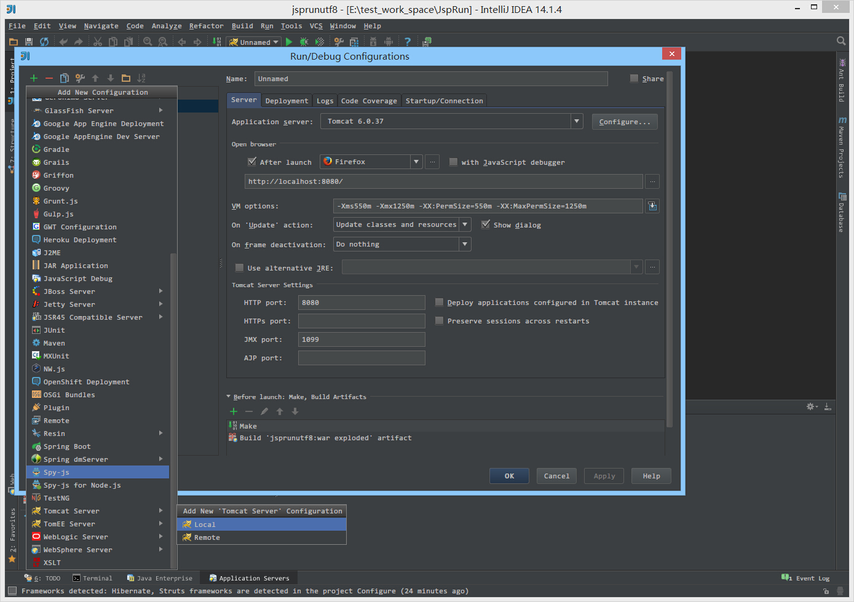Switch to the Deployment tab

287,101
